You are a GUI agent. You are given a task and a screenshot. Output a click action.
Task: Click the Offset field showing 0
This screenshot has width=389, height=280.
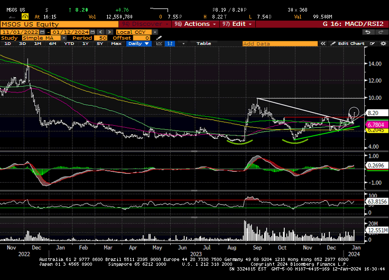[x=142, y=38]
